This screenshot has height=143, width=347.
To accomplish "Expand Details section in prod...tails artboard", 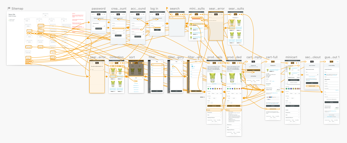I will point(214,110).
